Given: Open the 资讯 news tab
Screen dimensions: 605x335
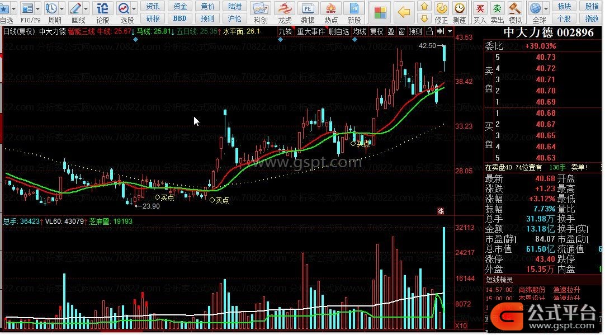Looking at the screenshot, I should pos(153,6).
